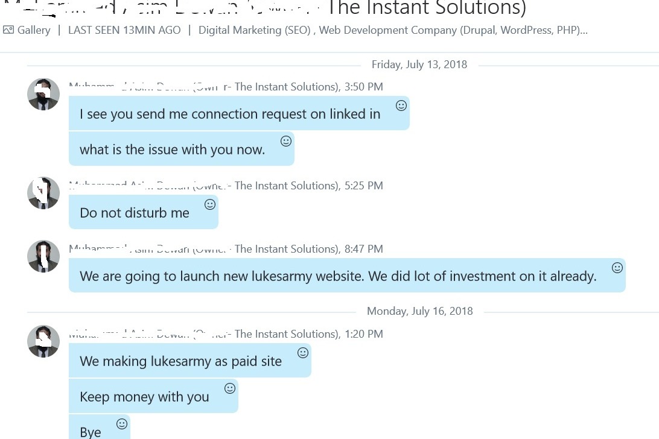Click smiley on 'what is the issue with you now'
This screenshot has height=439, width=659.
[x=286, y=141]
